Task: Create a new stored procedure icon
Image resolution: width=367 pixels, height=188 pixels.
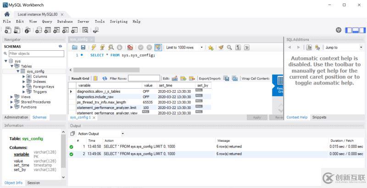Action: tap(65, 30)
